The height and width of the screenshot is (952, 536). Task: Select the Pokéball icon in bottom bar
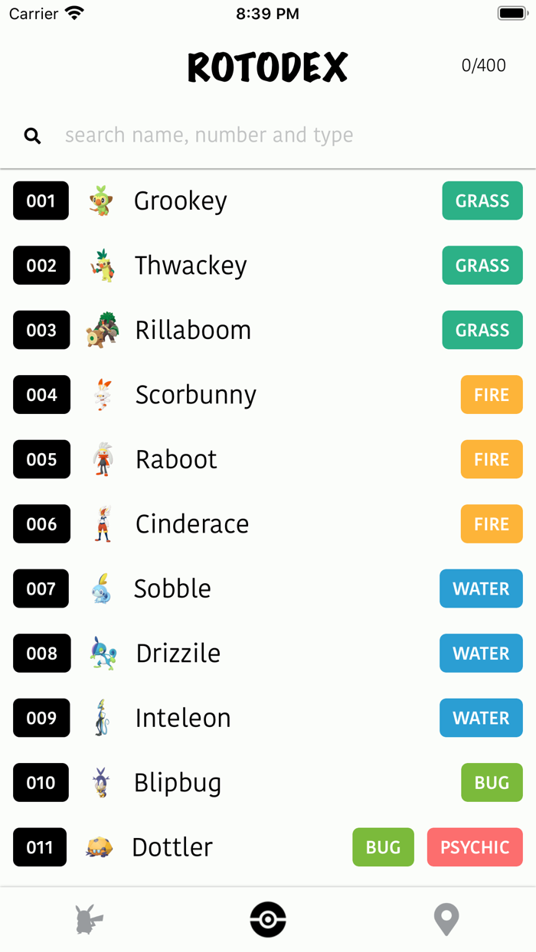[267, 920]
